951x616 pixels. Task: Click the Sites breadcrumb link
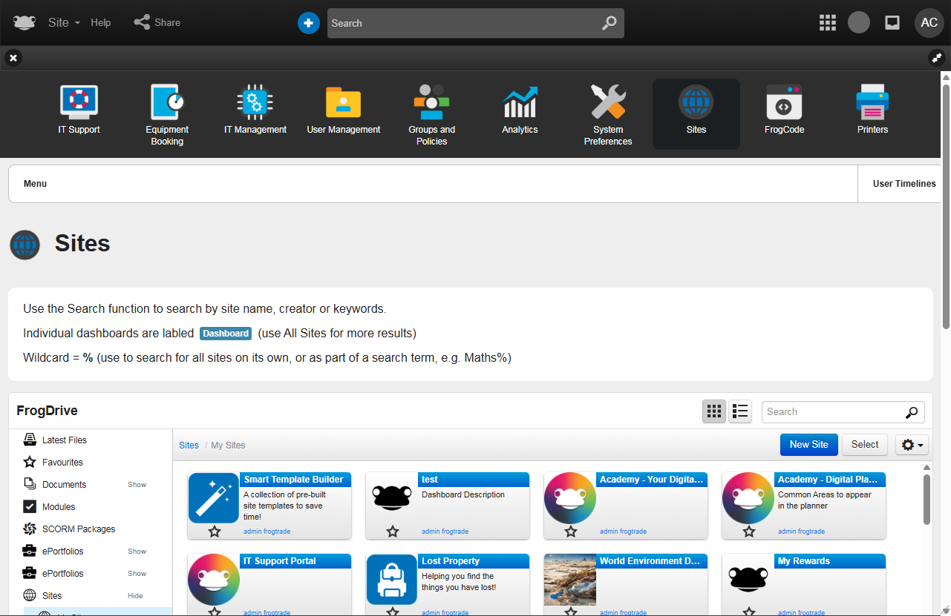[x=189, y=446]
